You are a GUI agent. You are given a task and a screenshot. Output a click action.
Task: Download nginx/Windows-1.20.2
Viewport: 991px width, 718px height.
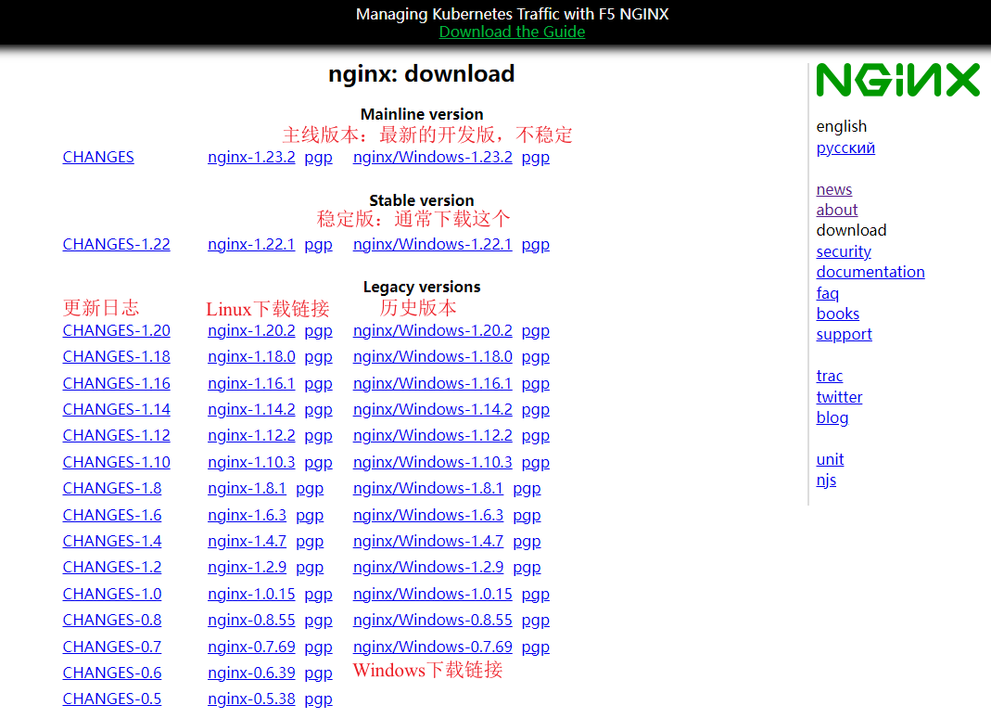click(432, 330)
